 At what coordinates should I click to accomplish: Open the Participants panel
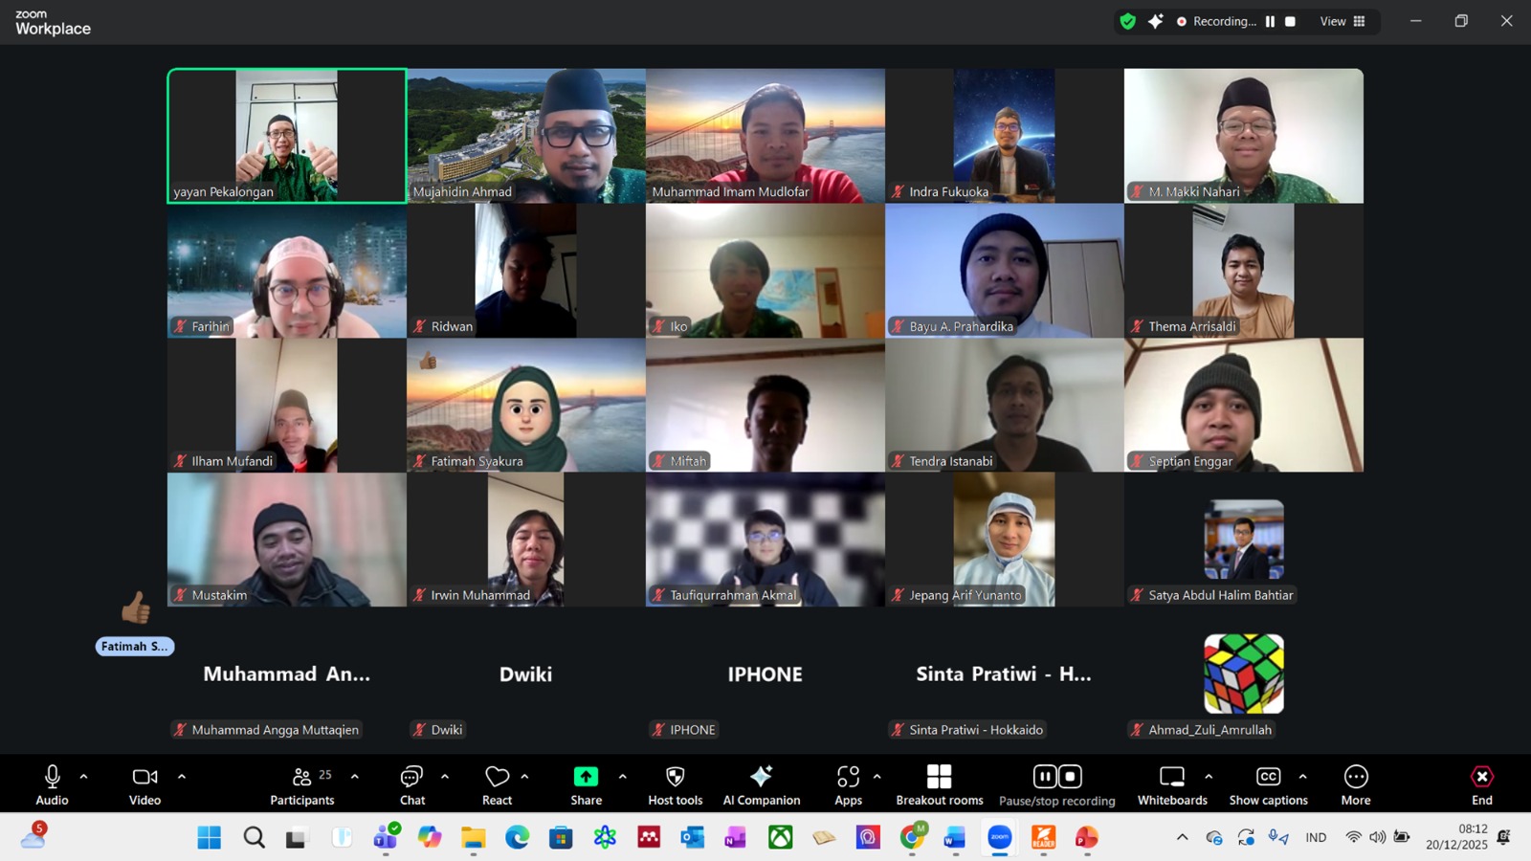click(302, 784)
